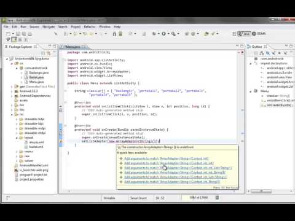The image size is (295, 221).
Task: Open the Run dropdown arrow
Action: pyautogui.click(x=168, y=34)
